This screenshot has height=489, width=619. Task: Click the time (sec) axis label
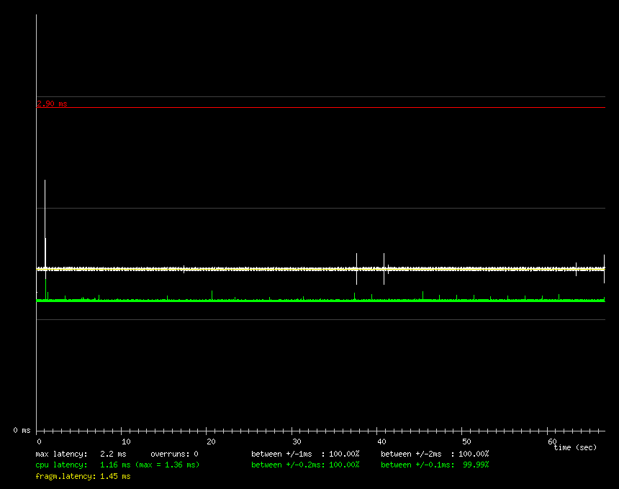[x=575, y=447]
